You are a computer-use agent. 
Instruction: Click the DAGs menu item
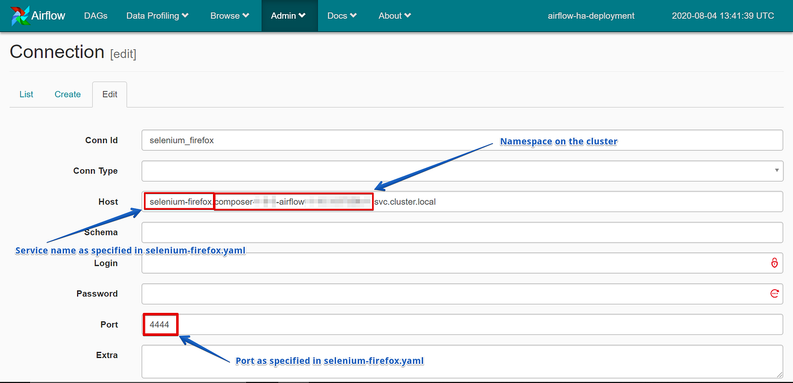95,15
